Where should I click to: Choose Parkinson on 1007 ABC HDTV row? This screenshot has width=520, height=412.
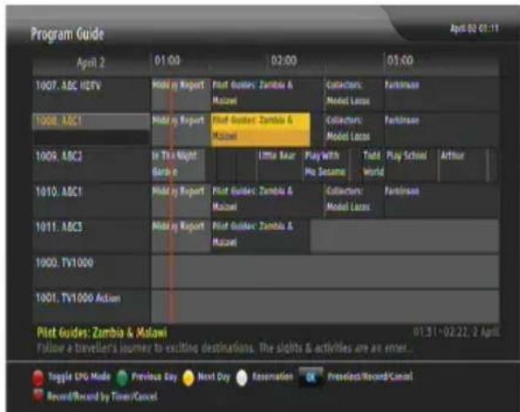[x=441, y=94]
